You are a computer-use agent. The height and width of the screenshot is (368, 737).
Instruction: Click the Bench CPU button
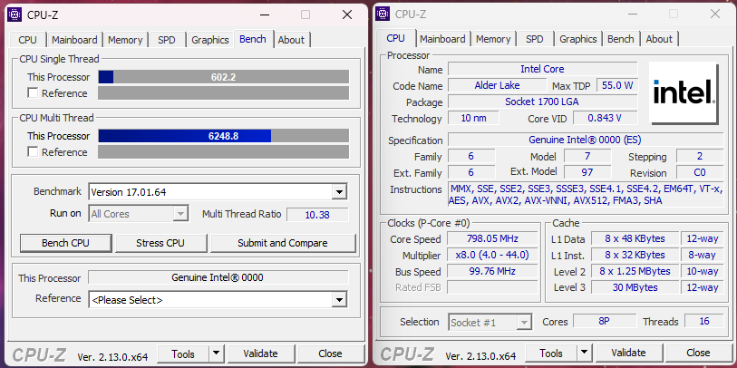(x=66, y=243)
